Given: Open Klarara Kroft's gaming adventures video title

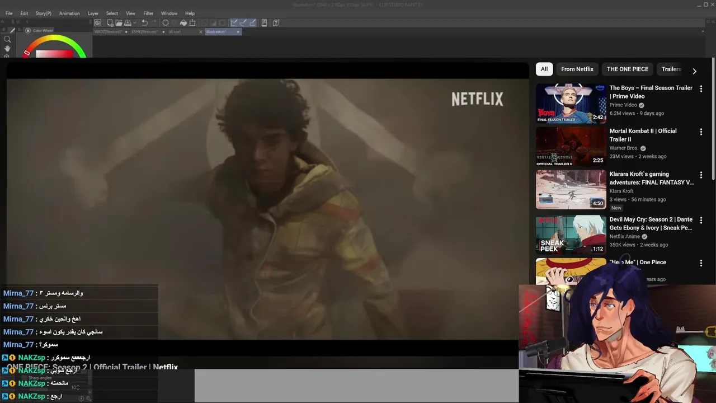Looking at the screenshot, I should pyautogui.click(x=652, y=178).
